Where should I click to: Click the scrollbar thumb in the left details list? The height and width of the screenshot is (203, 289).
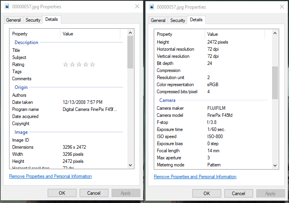[131, 52]
